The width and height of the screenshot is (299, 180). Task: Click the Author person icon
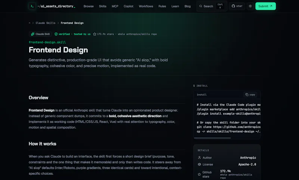tap(199, 158)
